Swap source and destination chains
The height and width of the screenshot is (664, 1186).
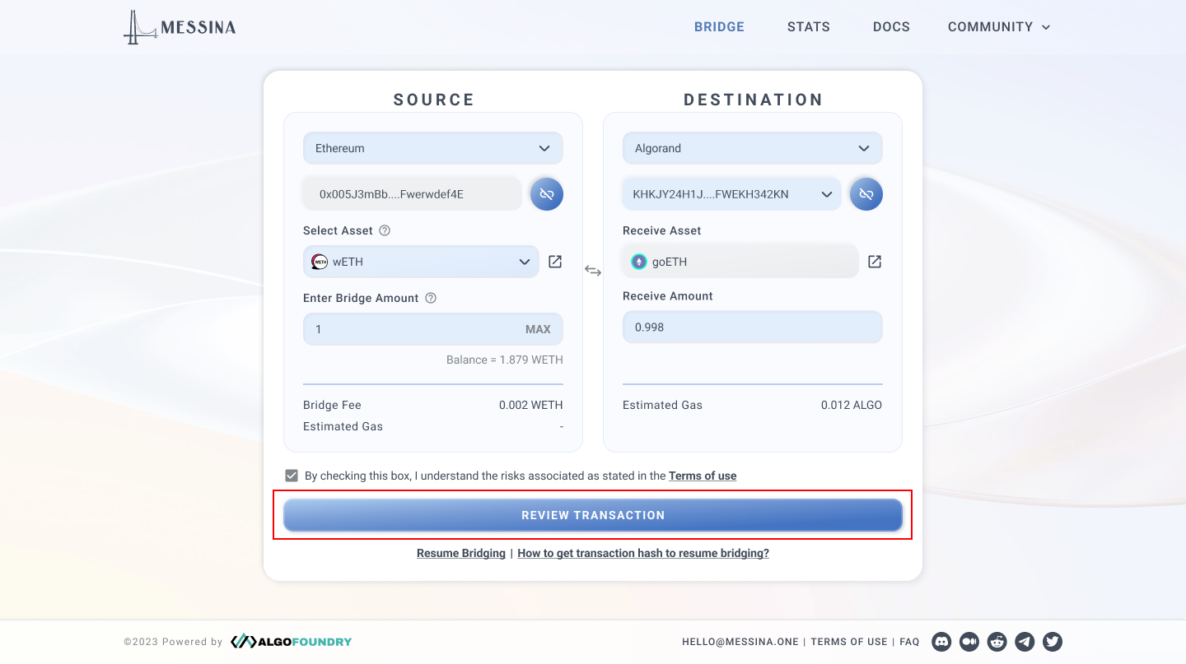click(593, 270)
